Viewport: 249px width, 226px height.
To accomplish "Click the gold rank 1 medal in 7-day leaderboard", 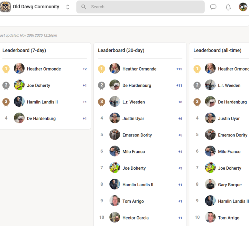I will pyautogui.click(x=6, y=69).
